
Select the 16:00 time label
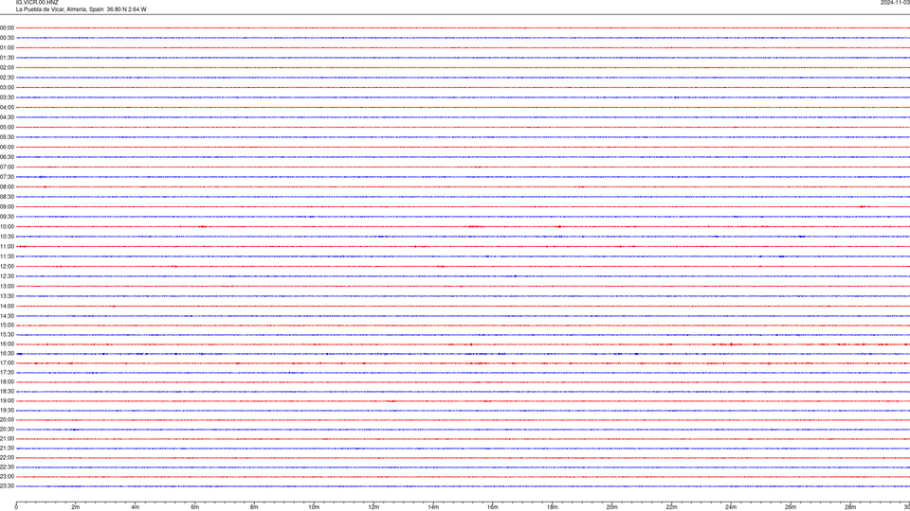click(7, 344)
